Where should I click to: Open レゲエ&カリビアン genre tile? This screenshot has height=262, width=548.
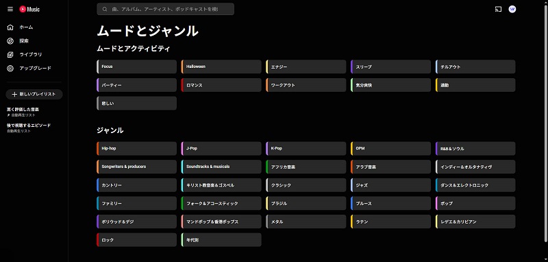(475, 222)
